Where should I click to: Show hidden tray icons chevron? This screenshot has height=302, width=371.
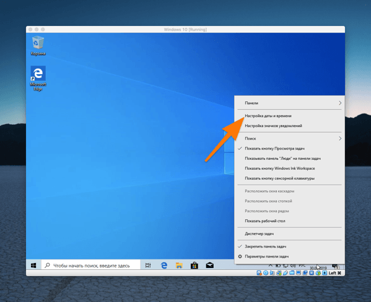[x=271, y=265]
